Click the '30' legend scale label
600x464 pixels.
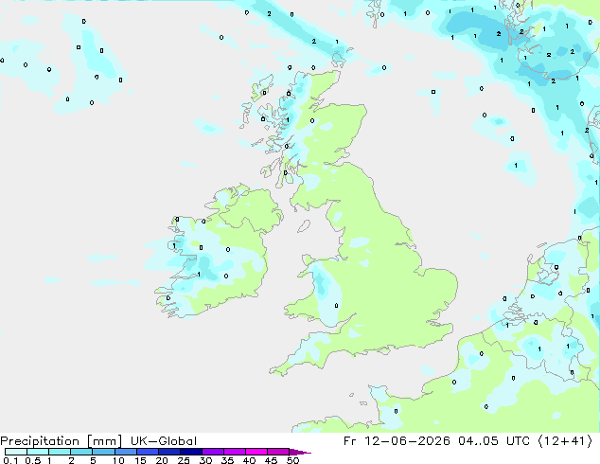tap(205, 460)
